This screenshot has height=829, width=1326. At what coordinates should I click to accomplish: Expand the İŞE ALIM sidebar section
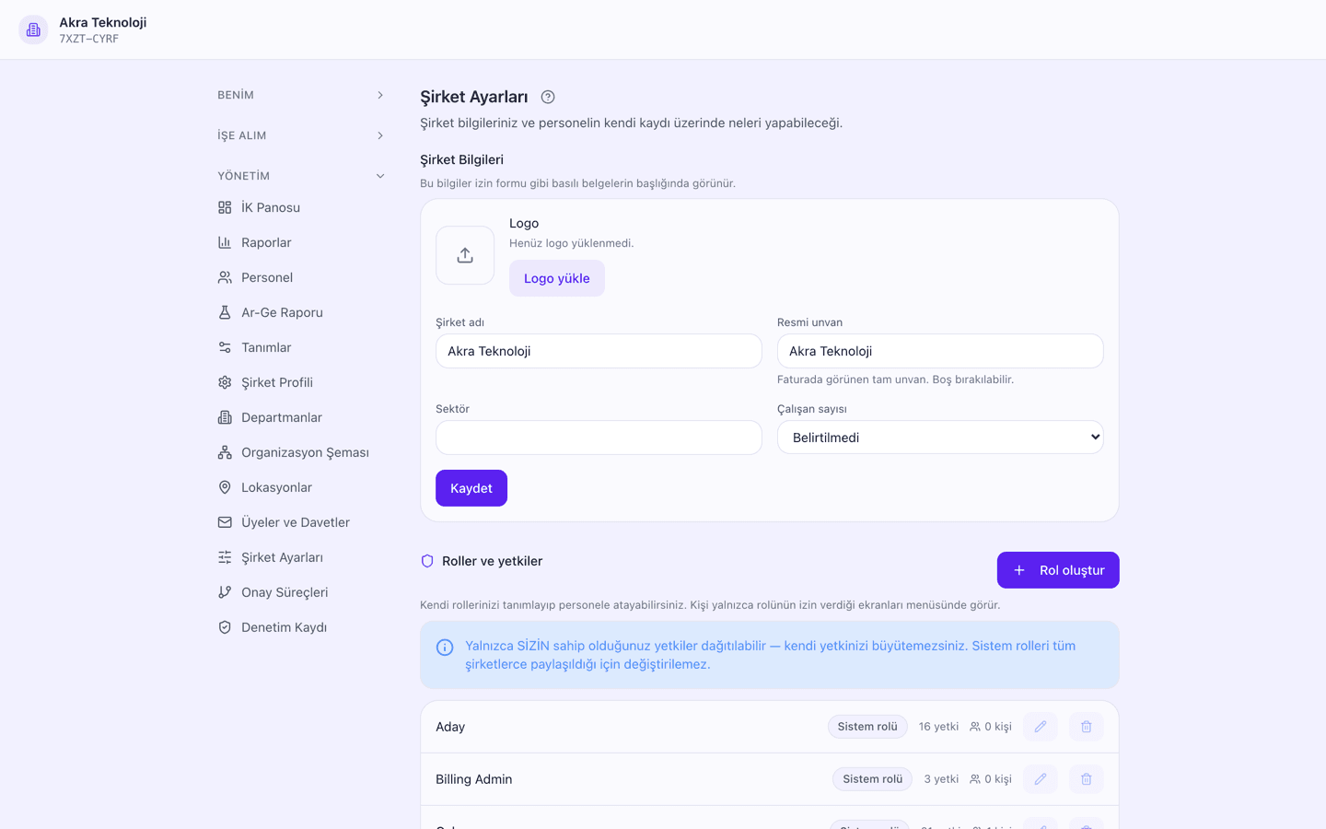302,135
